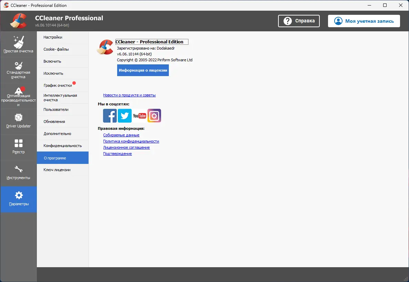
Task: Select the Options (Параметры) gear section
Action: (x=19, y=199)
